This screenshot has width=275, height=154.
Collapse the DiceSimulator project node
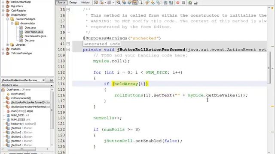pos(3,15)
